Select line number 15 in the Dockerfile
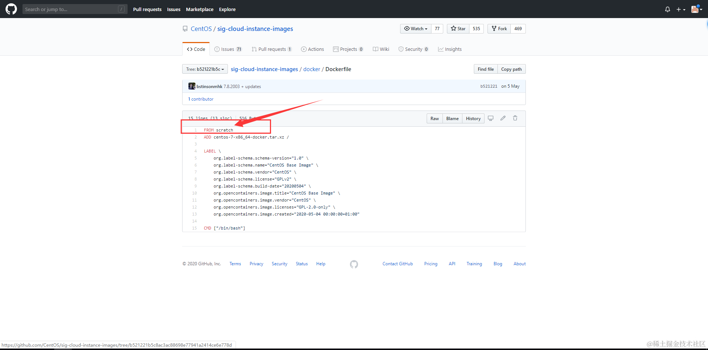 pyautogui.click(x=194, y=228)
